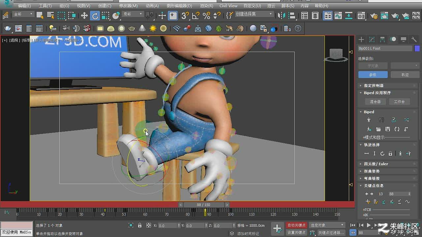This screenshot has height=237, width=422.
Task: Open the 创建选择集 dropdown
Action: point(254,14)
